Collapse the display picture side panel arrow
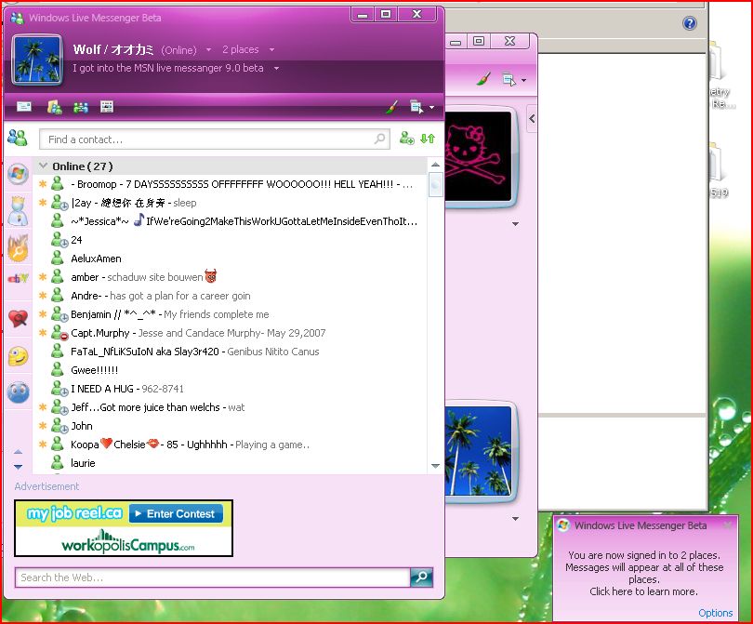Screen dimensions: 753x624 point(532,118)
